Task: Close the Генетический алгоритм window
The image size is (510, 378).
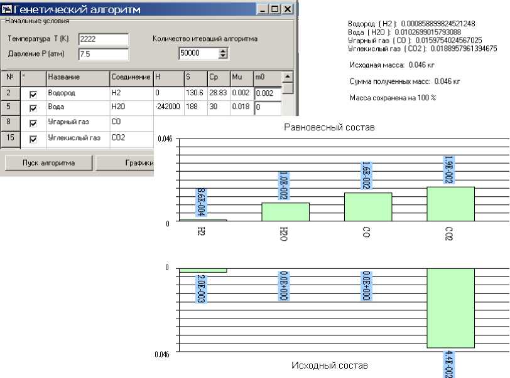Action: coord(288,9)
